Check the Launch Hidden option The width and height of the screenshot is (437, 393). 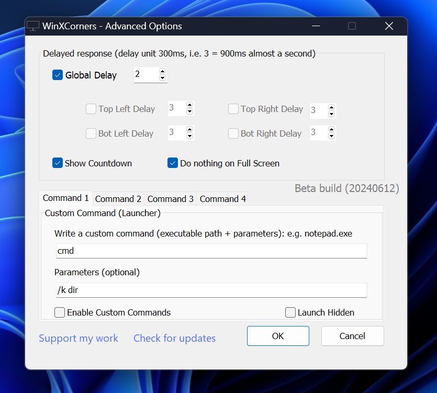(x=290, y=312)
